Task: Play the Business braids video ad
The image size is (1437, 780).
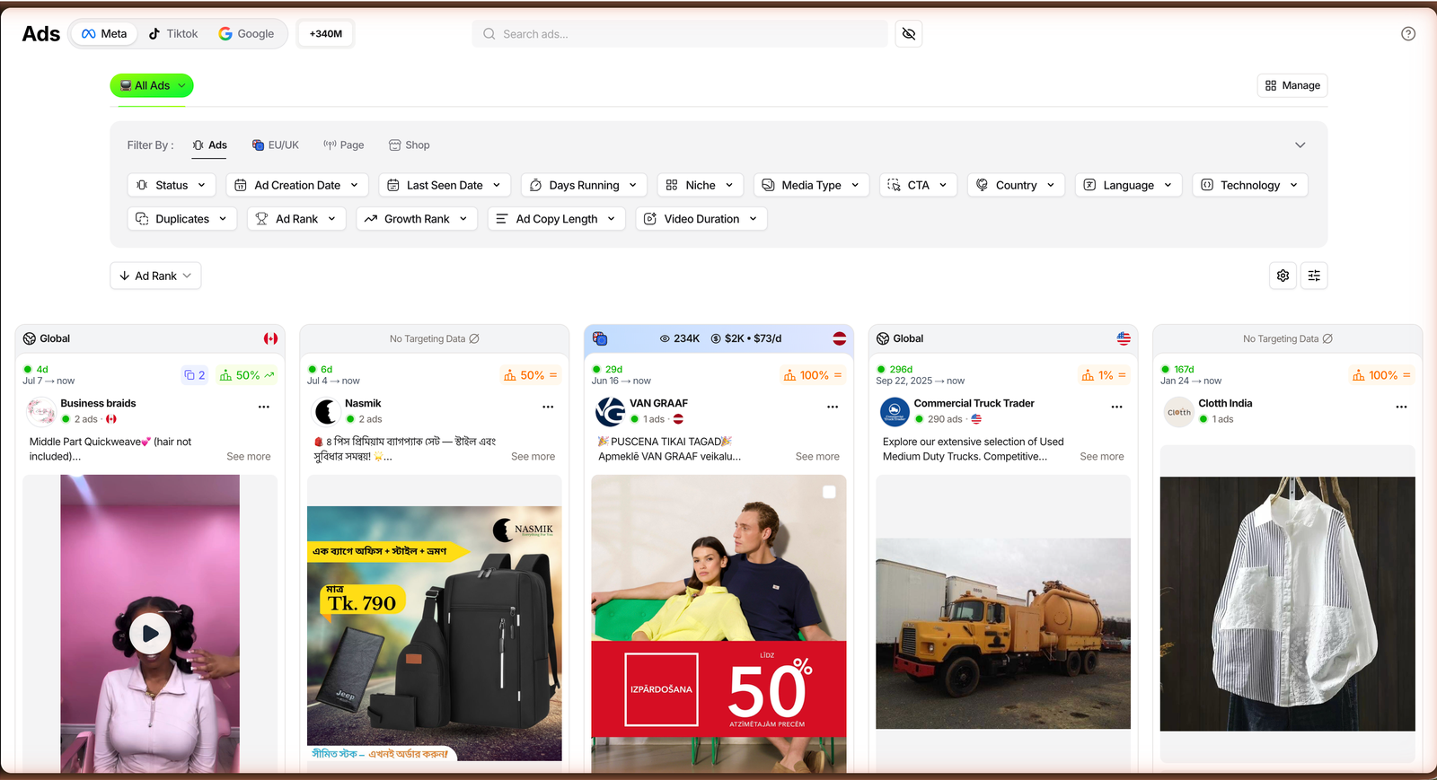Action: pyautogui.click(x=150, y=634)
